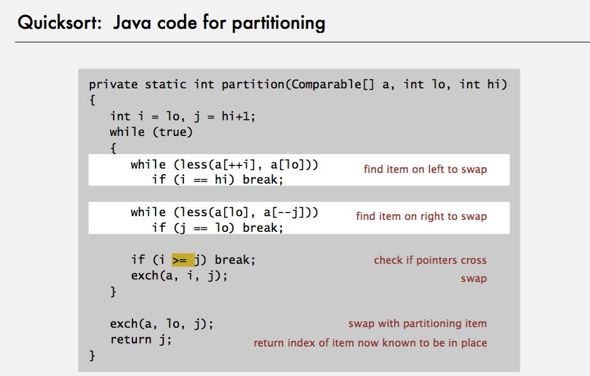
Task: Click the "find item on right to swap" annotation
Action: tap(421, 216)
